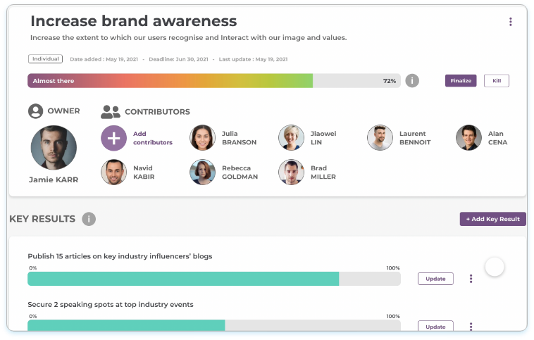The image size is (534, 340).
Task: Open the objective's three-dot options menu
Action: coord(511,22)
